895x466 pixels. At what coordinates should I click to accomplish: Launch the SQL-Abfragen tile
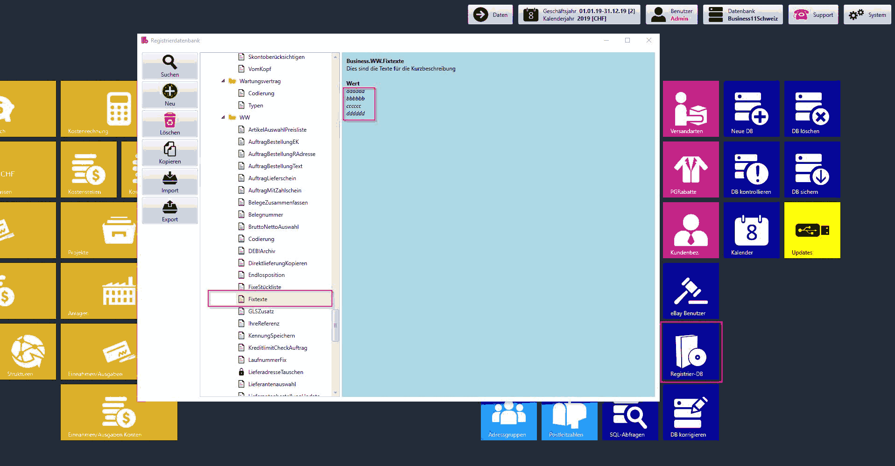[630, 421]
